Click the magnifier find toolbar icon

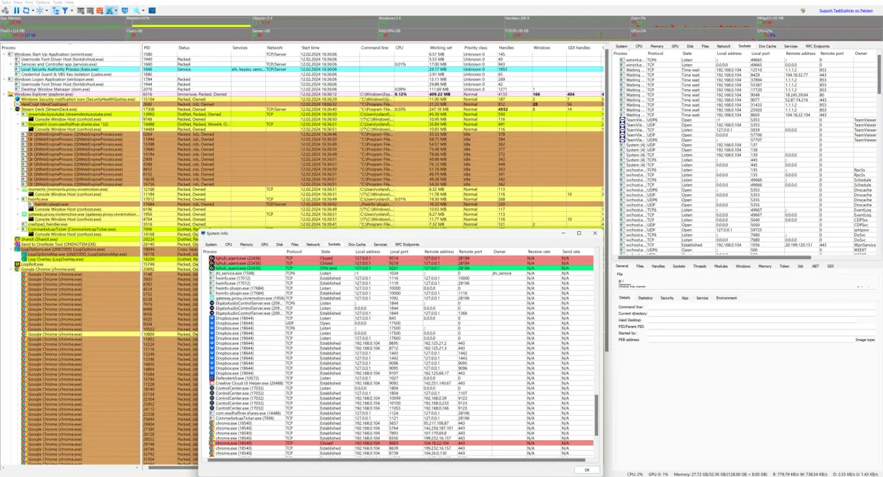click(137, 11)
